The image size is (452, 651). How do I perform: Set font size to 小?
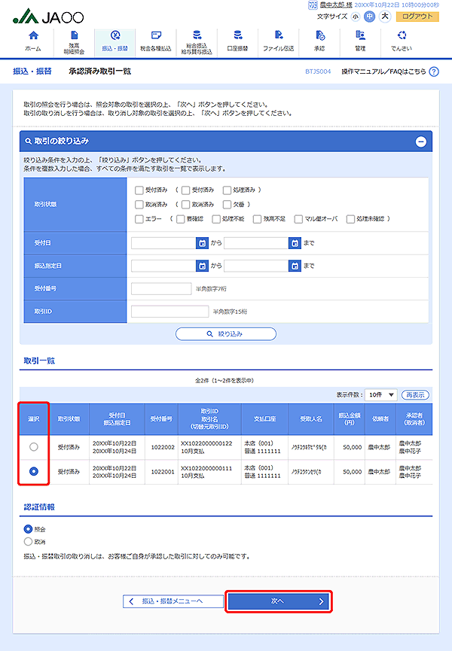point(356,17)
